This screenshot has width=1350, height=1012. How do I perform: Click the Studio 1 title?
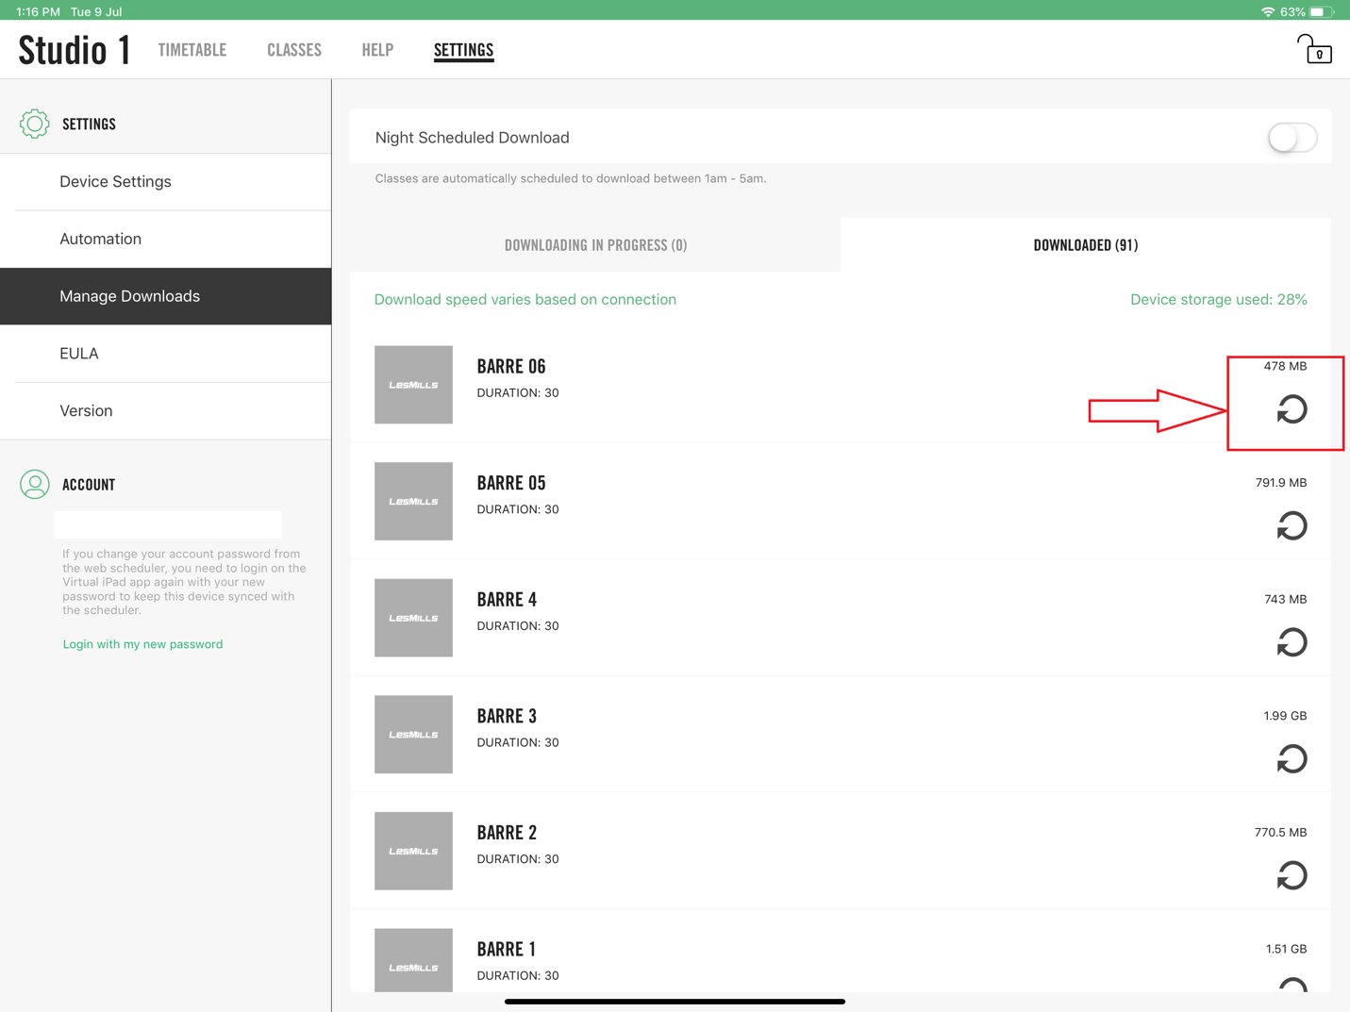75,50
